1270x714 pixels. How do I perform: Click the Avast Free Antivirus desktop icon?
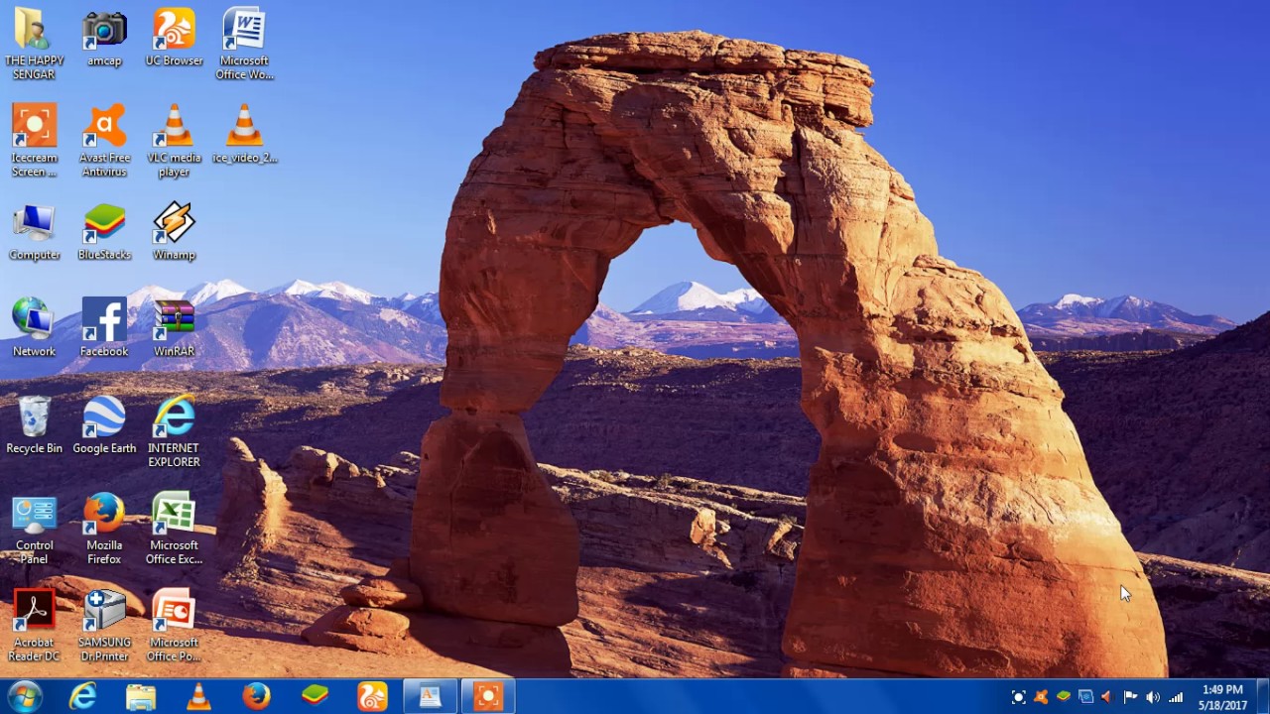104,141
